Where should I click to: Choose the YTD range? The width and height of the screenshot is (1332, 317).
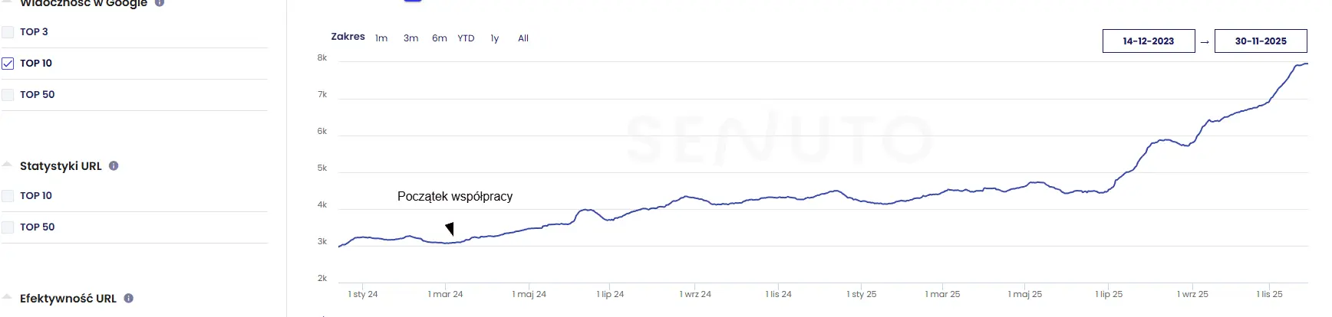coord(466,38)
